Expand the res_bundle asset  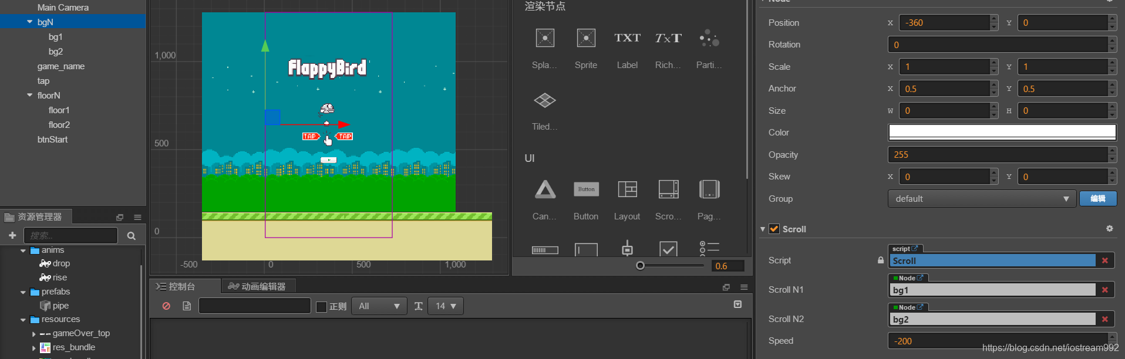point(34,348)
